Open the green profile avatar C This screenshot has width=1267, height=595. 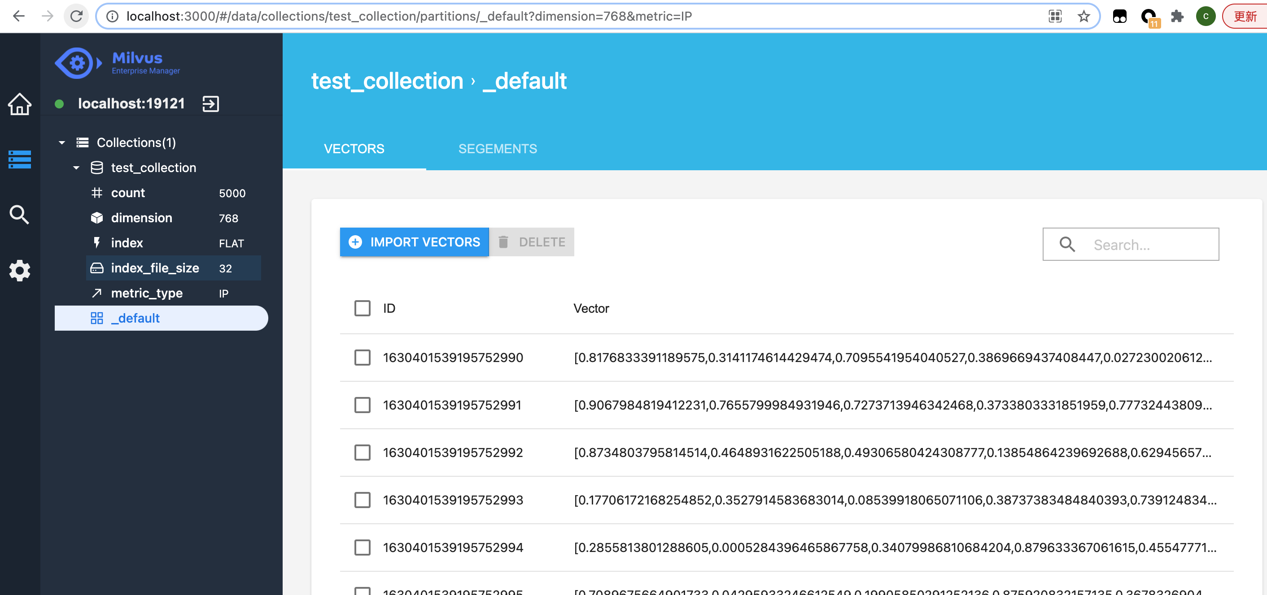(1206, 16)
